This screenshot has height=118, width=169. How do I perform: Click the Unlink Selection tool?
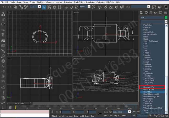tap(21, 7)
